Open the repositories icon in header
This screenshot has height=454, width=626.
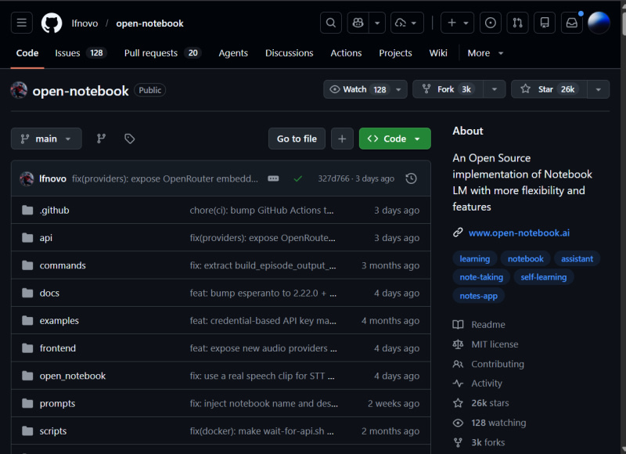pyautogui.click(x=545, y=23)
